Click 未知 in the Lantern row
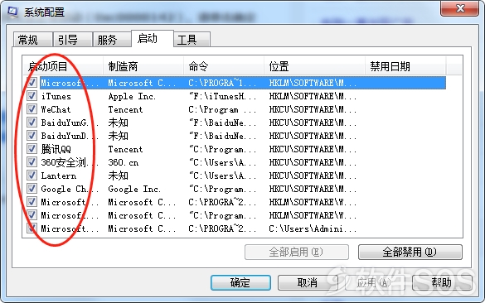485x303 pixels. (119, 176)
